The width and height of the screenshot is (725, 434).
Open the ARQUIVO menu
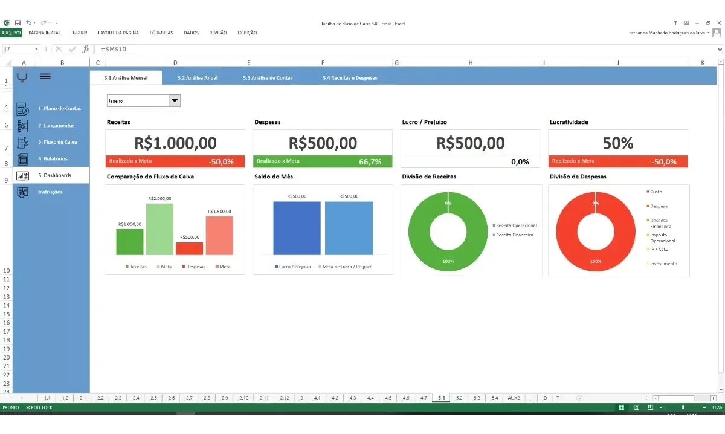click(x=11, y=33)
